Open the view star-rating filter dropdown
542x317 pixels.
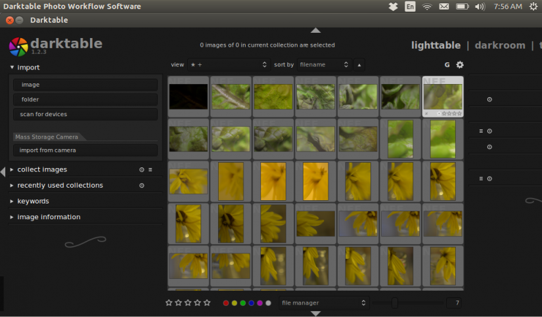[x=229, y=65]
